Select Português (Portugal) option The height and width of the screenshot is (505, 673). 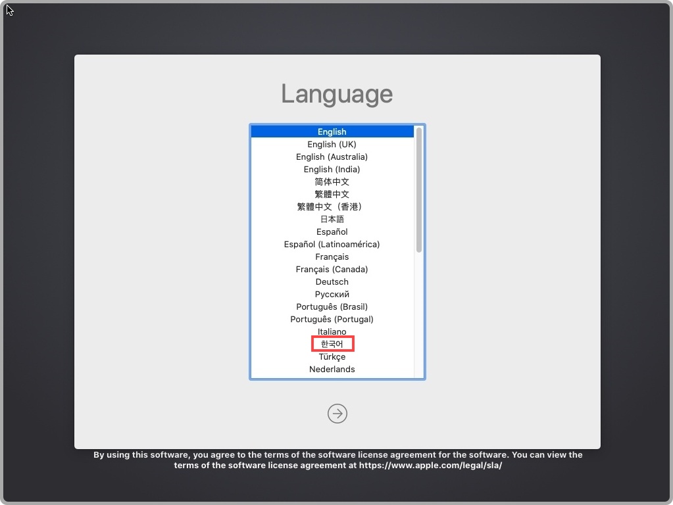click(x=332, y=319)
